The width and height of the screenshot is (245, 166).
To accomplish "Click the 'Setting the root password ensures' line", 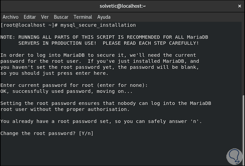I will point(106,103).
